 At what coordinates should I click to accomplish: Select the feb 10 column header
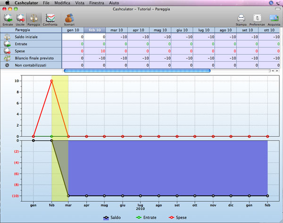click(94, 30)
